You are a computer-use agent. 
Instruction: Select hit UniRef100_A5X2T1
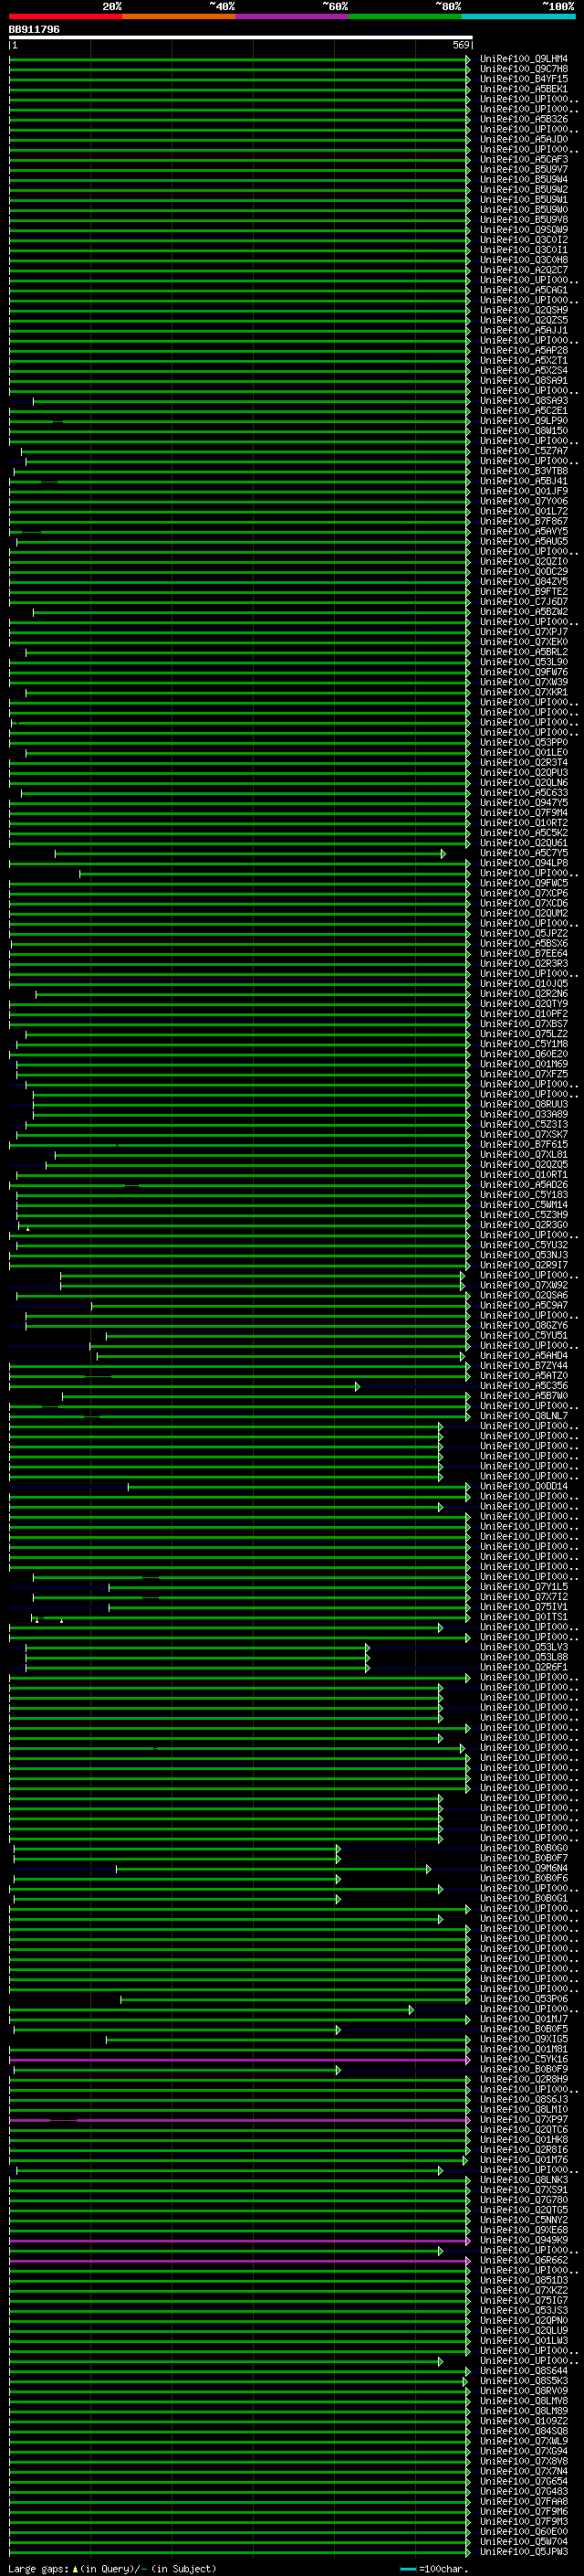click(524, 361)
